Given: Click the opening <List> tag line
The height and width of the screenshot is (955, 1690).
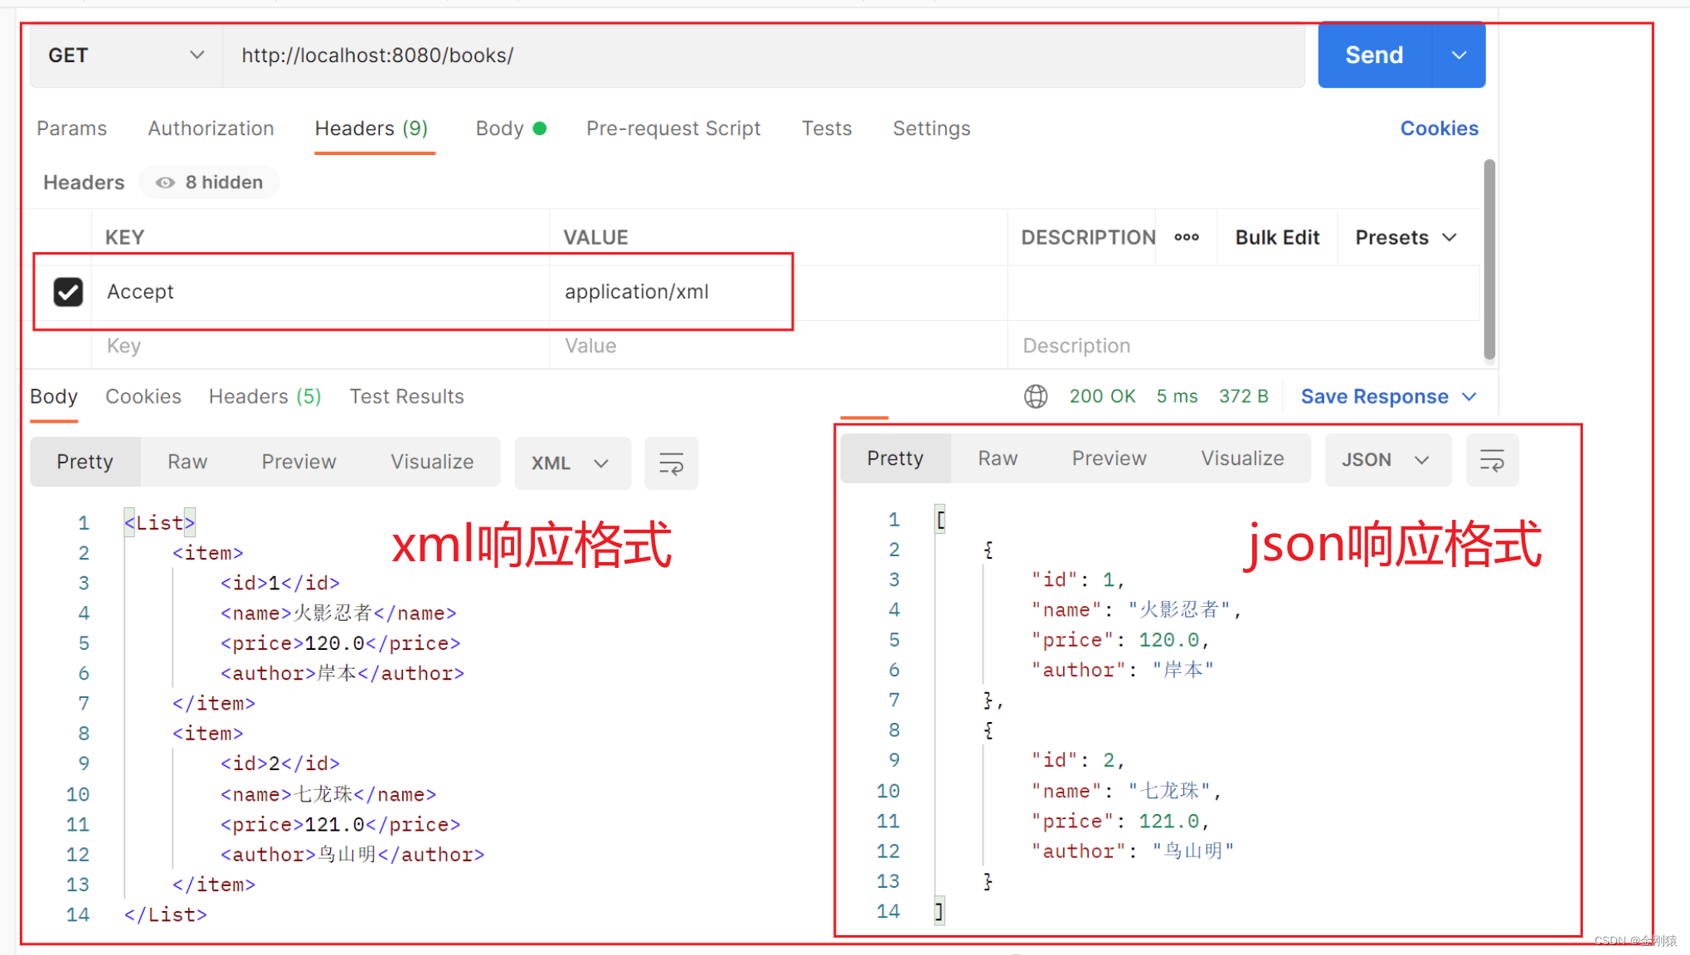Looking at the screenshot, I should tap(159, 522).
